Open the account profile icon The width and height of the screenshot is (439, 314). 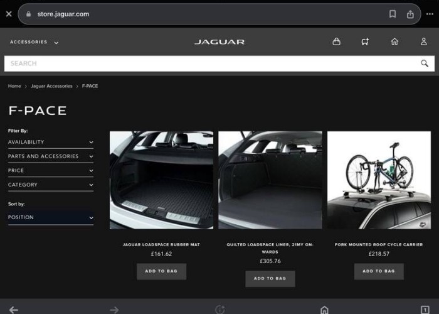coord(423,42)
